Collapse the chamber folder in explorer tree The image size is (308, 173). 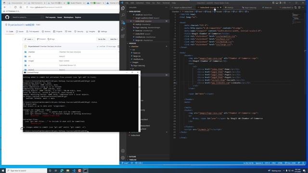pos(135,47)
